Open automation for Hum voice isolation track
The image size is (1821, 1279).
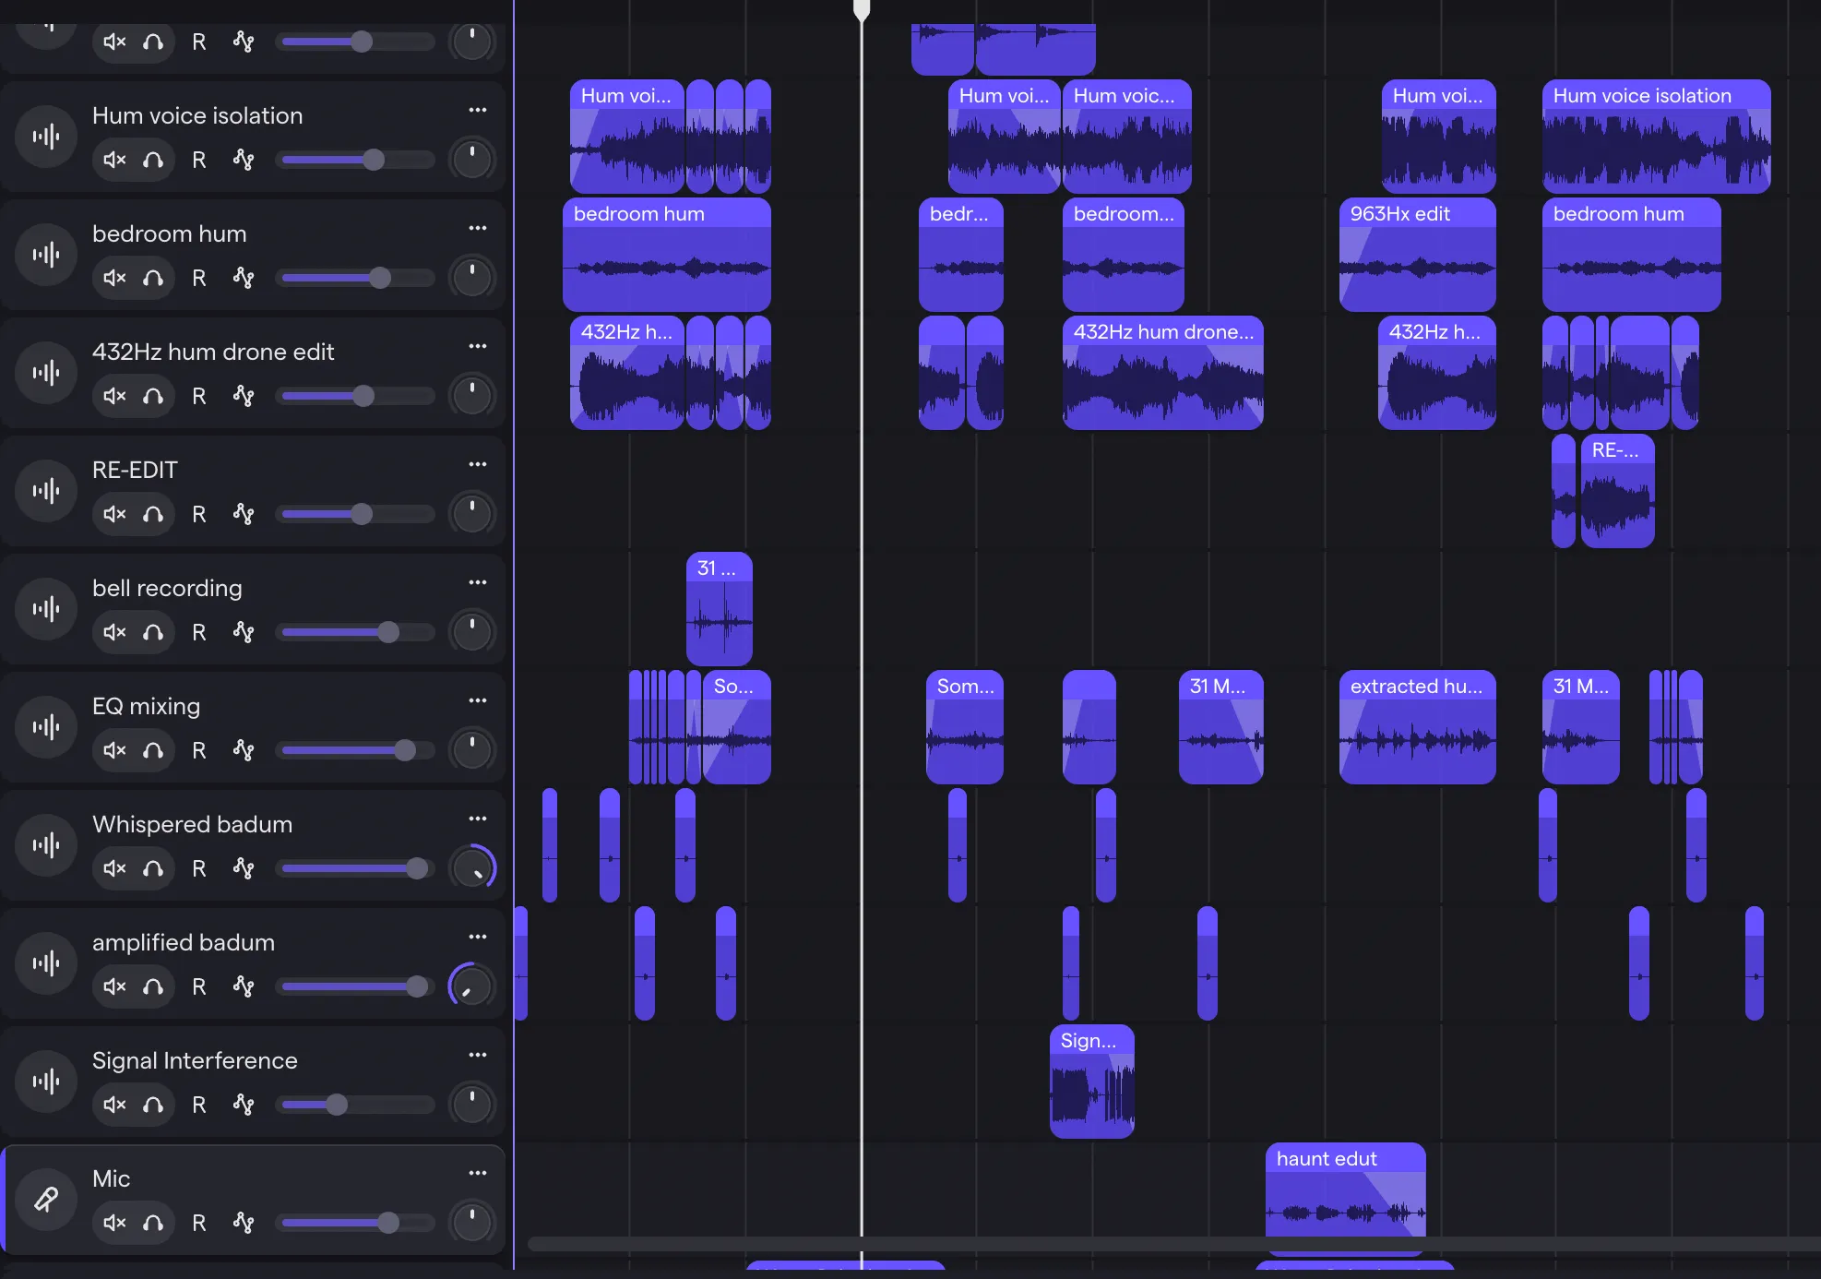(244, 160)
